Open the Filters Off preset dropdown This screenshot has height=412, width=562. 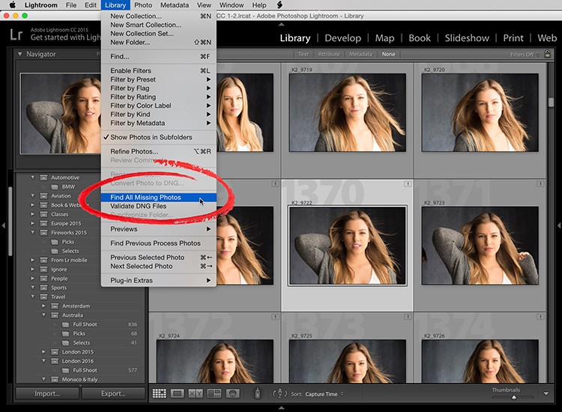pyautogui.click(x=525, y=55)
